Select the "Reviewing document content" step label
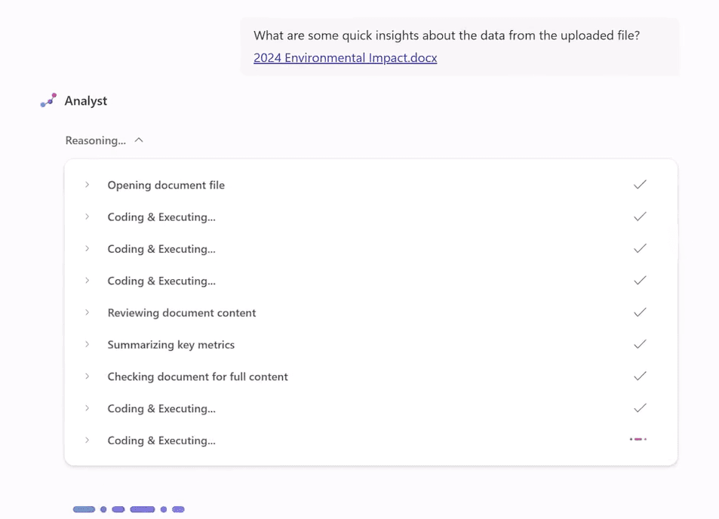 [x=181, y=312]
